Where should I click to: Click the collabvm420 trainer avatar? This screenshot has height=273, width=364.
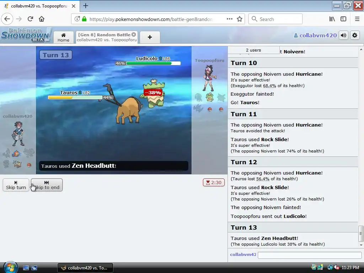coord(18,134)
